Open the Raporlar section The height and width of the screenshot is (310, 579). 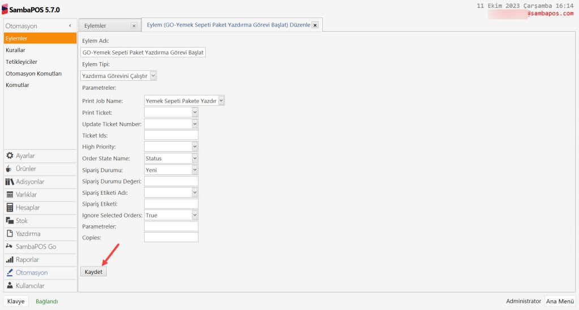tap(40, 260)
